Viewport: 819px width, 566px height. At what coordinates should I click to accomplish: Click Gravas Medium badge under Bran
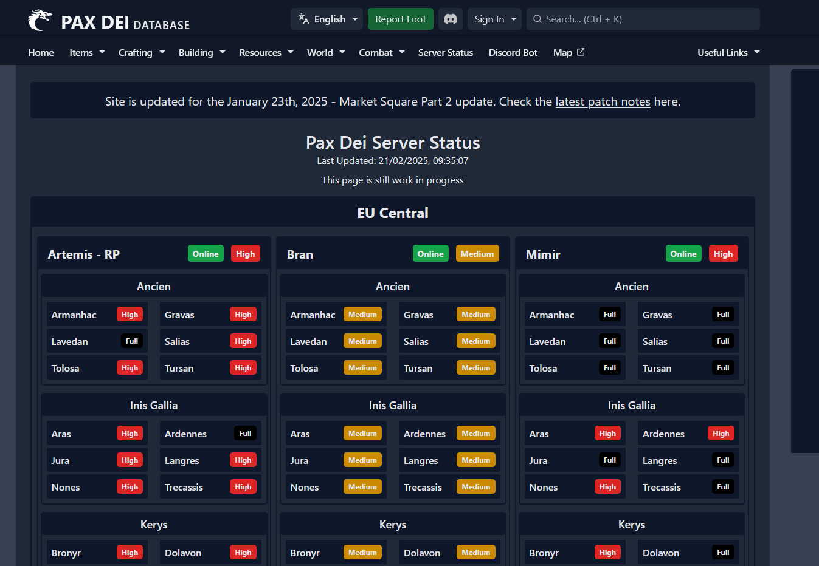pos(476,315)
